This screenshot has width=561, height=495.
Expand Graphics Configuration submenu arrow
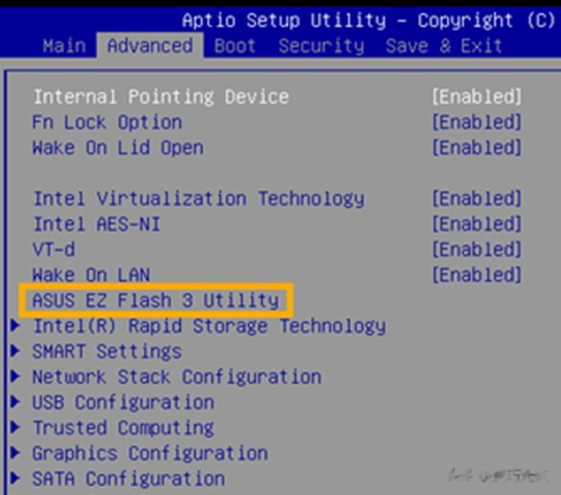(x=16, y=454)
